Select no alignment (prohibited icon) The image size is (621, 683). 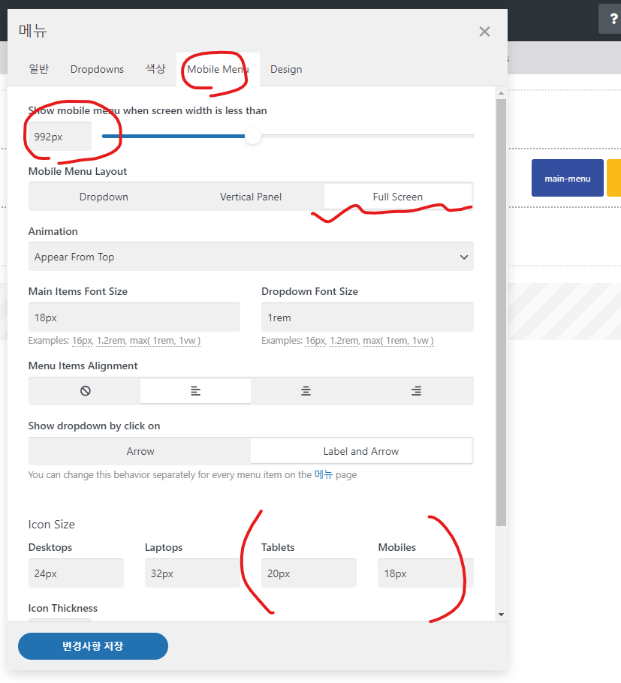click(x=86, y=391)
